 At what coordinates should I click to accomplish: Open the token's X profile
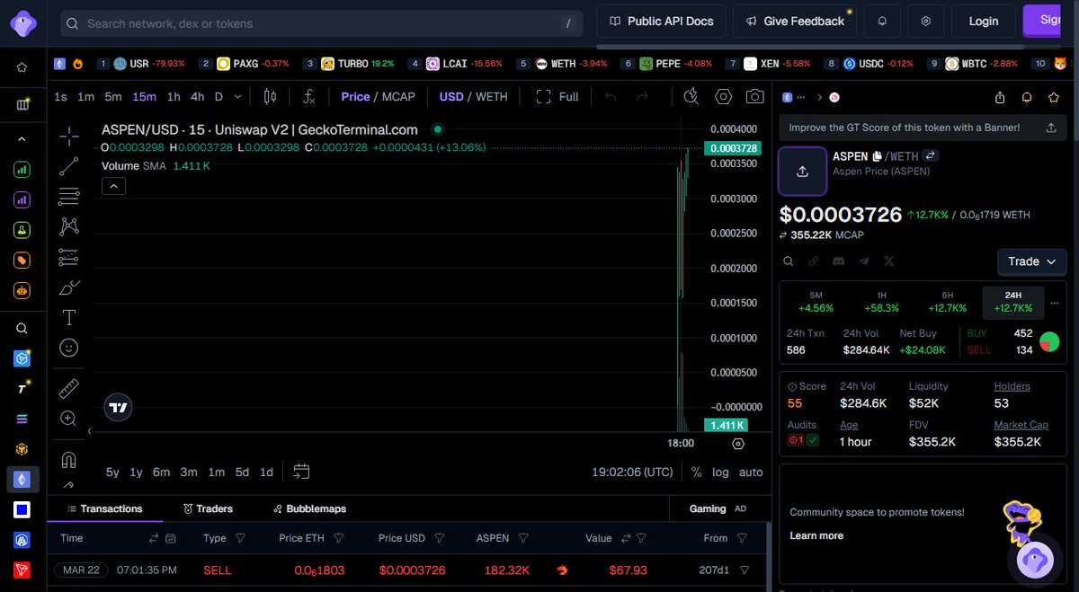coord(889,261)
